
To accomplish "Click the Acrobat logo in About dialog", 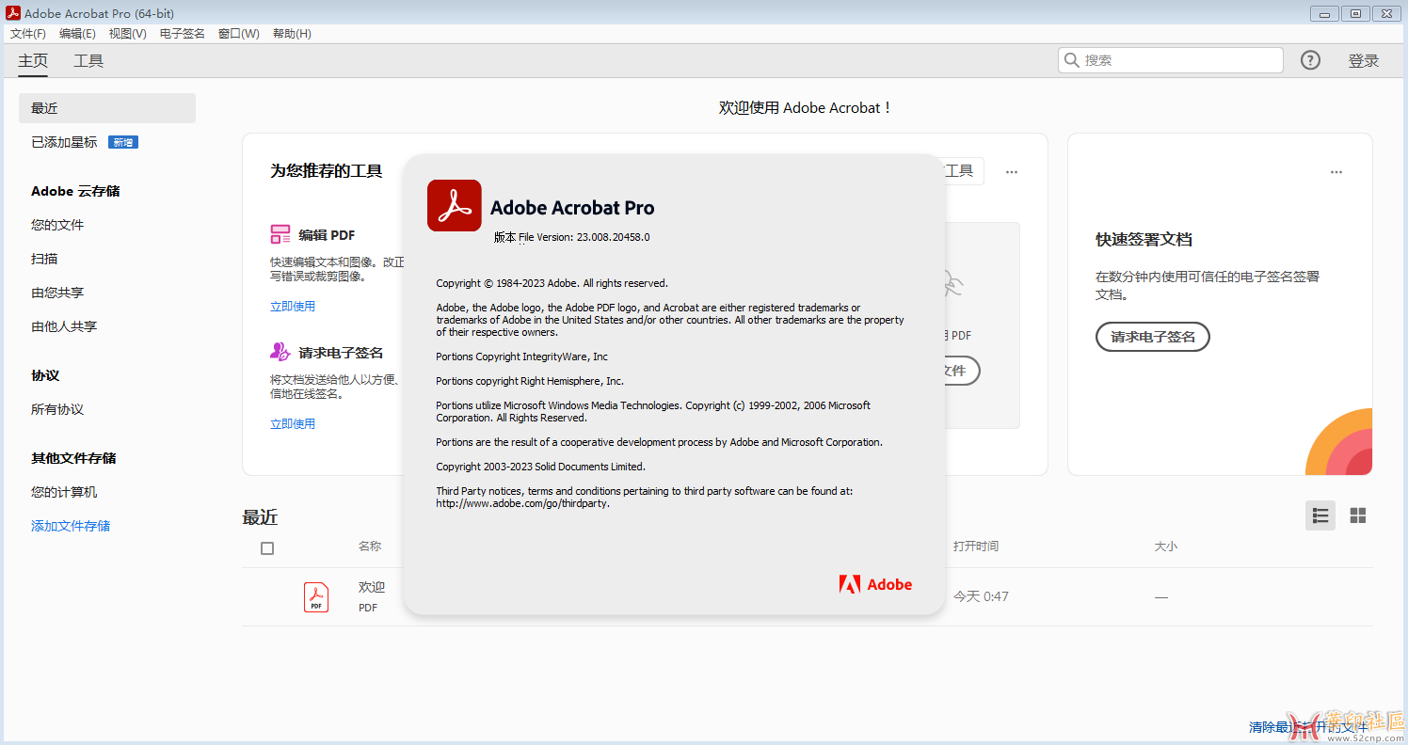I will pyautogui.click(x=455, y=205).
